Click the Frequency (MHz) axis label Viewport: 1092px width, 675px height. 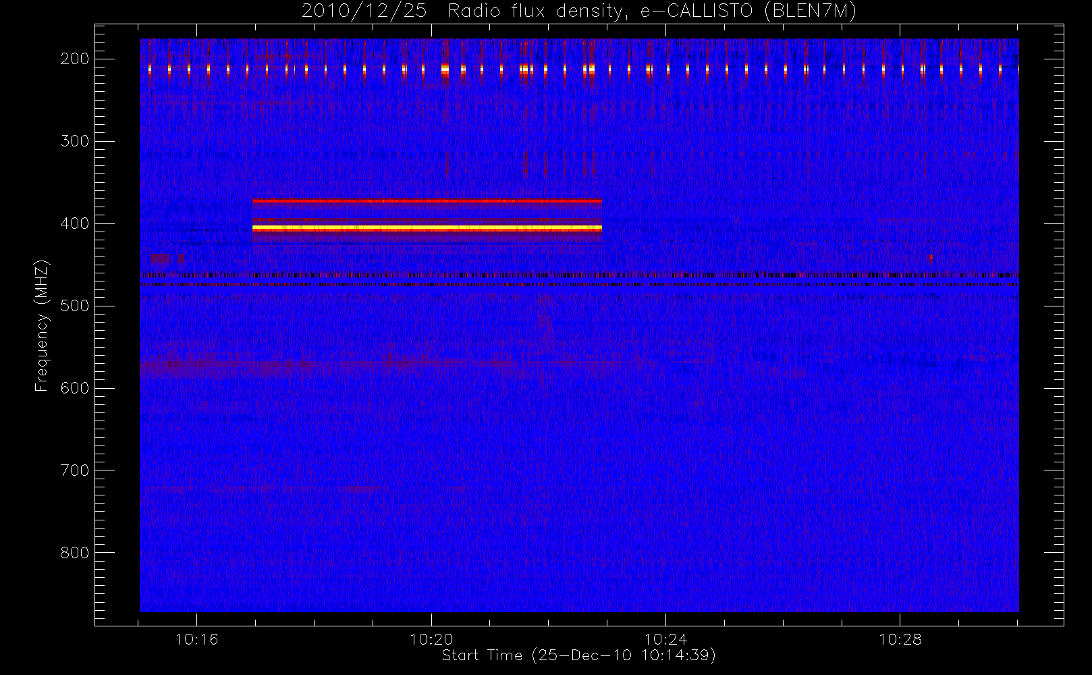tap(42, 325)
